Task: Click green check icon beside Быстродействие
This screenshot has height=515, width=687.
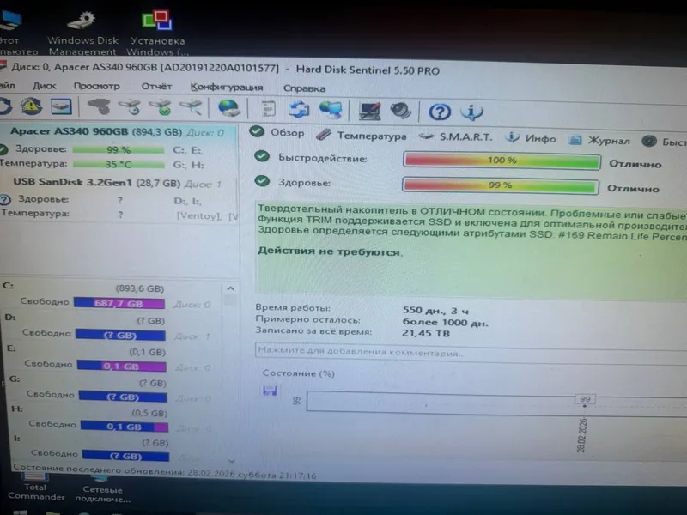Action: click(262, 156)
